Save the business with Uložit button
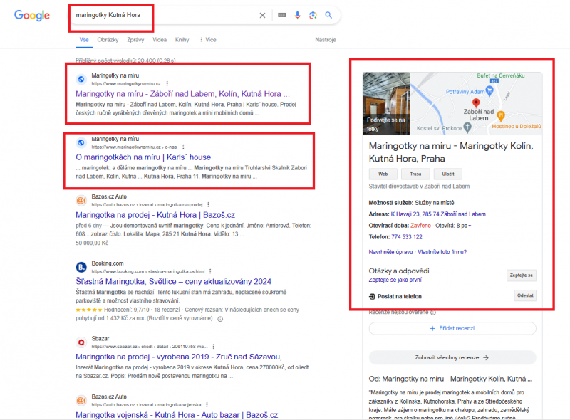 point(448,174)
